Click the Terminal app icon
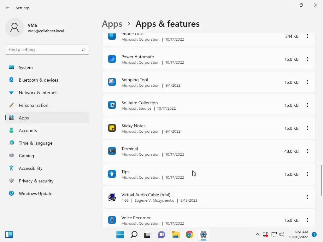The image size is (323, 242). pyautogui.click(x=112, y=151)
